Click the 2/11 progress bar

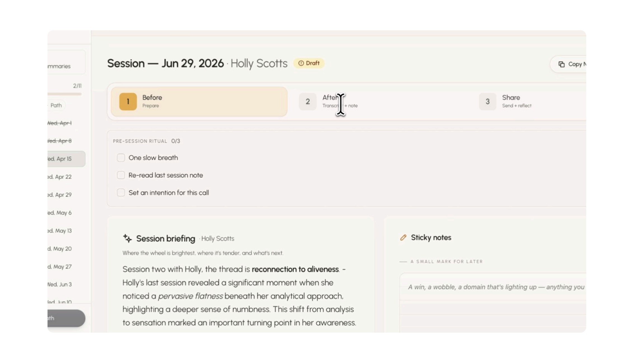pyautogui.click(x=65, y=94)
